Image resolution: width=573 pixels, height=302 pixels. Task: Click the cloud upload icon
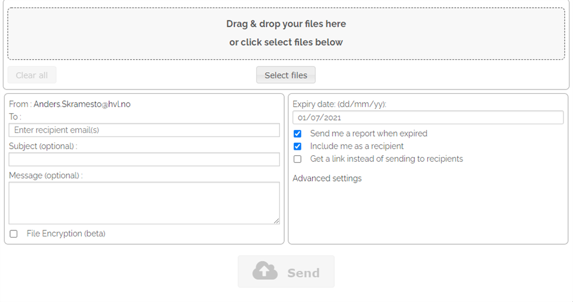click(265, 272)
